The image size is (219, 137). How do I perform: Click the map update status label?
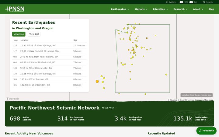(196, 95)
